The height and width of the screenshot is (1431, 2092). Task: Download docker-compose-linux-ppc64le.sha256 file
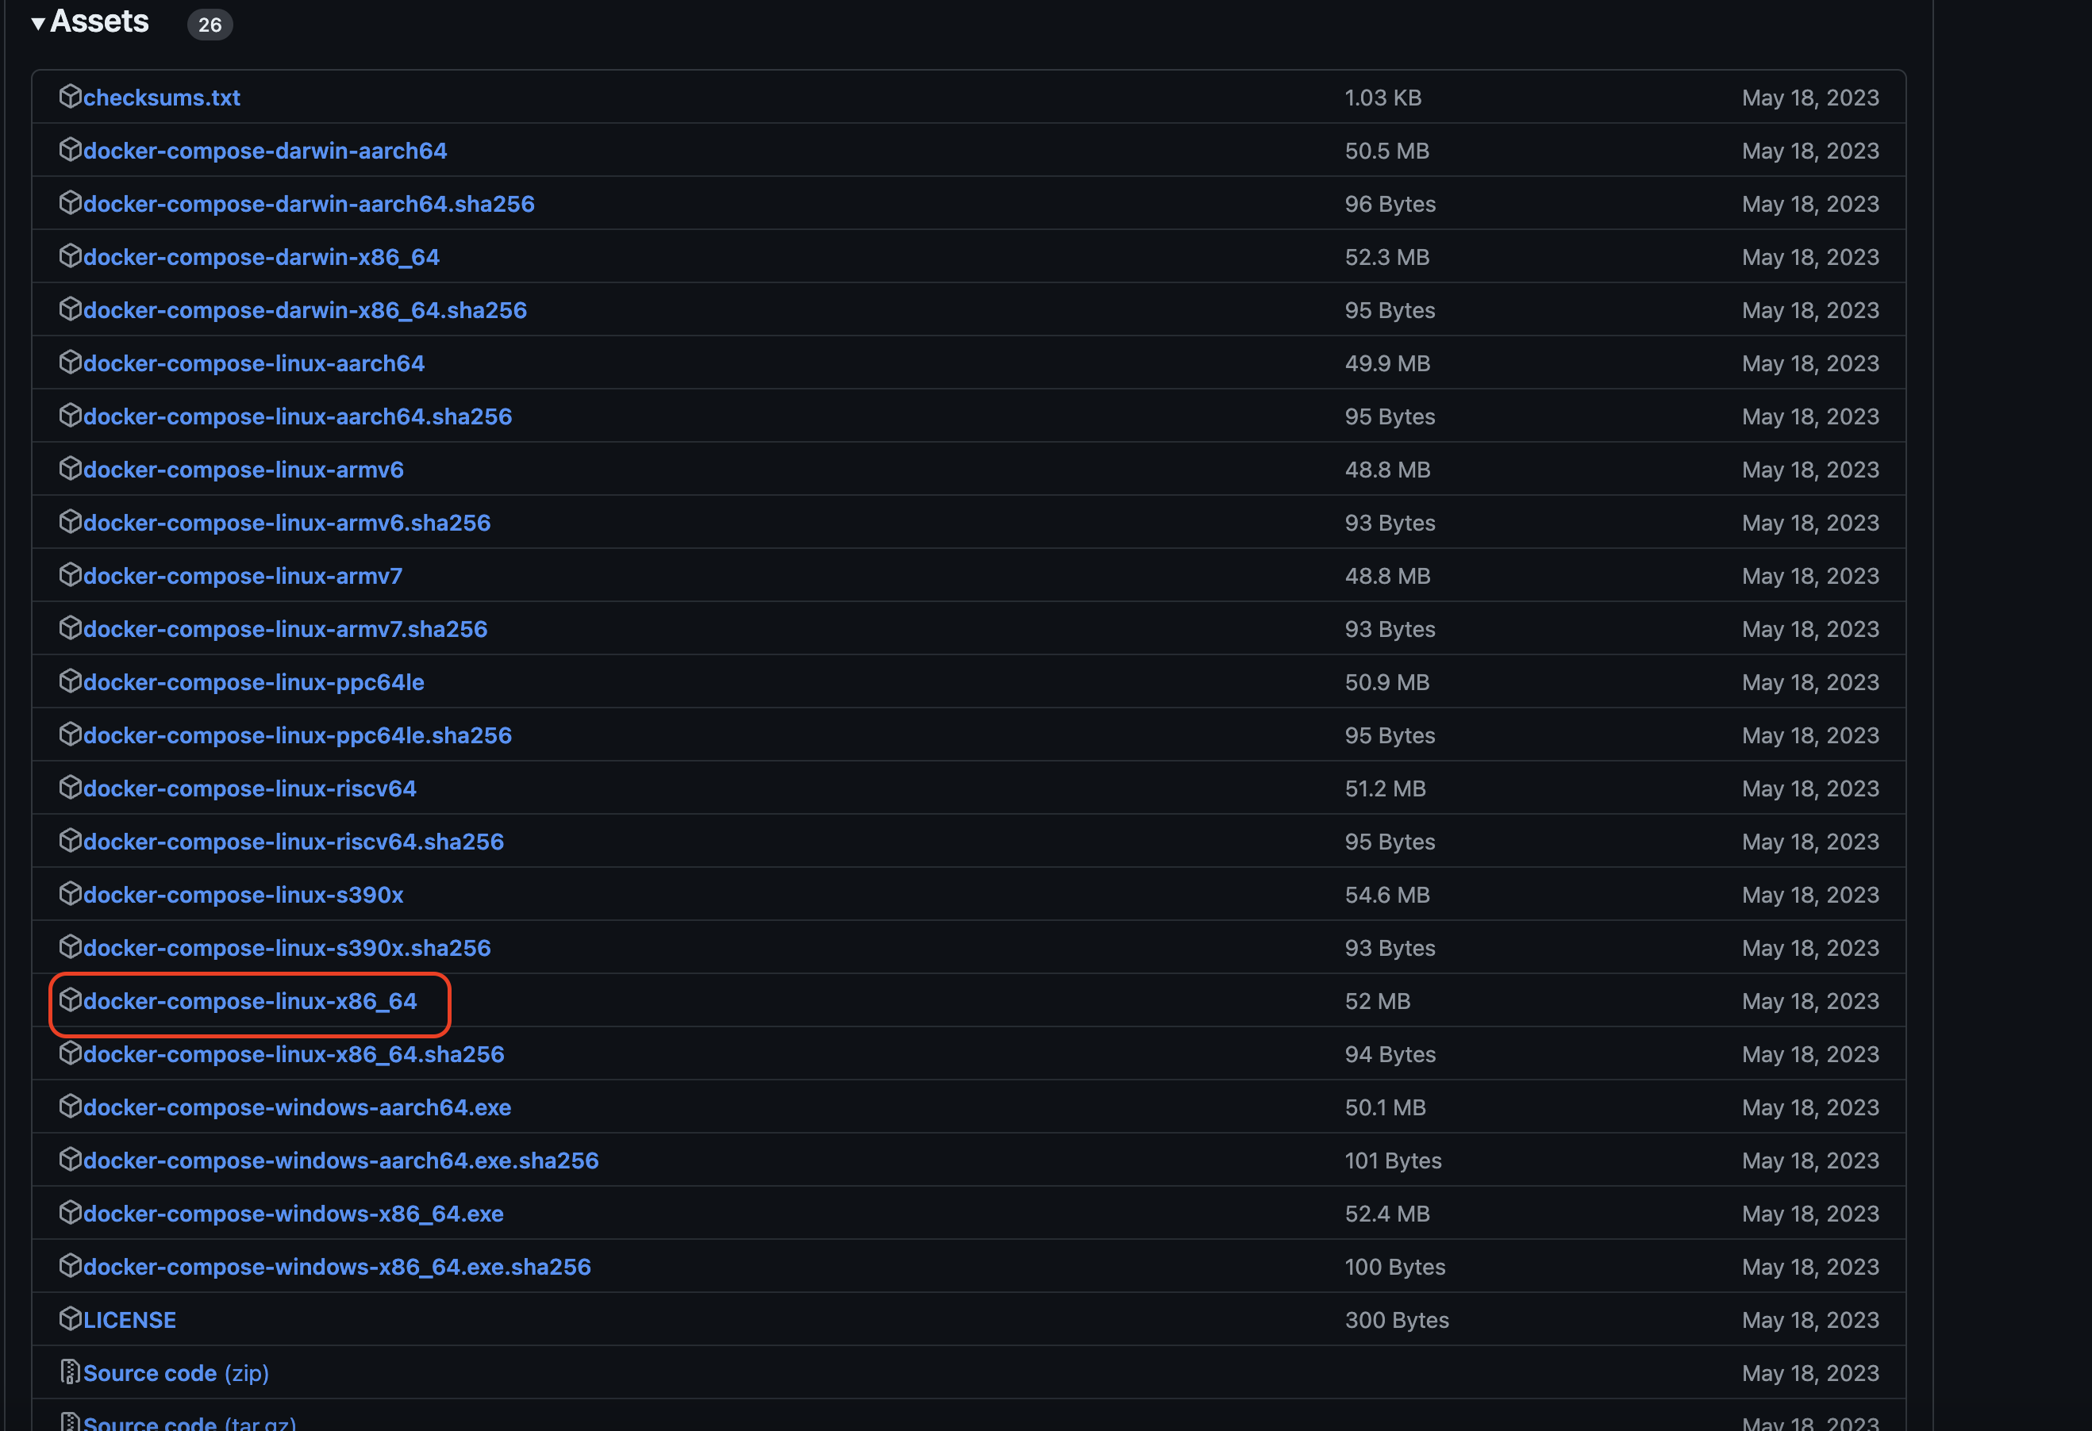pos(297,735)
